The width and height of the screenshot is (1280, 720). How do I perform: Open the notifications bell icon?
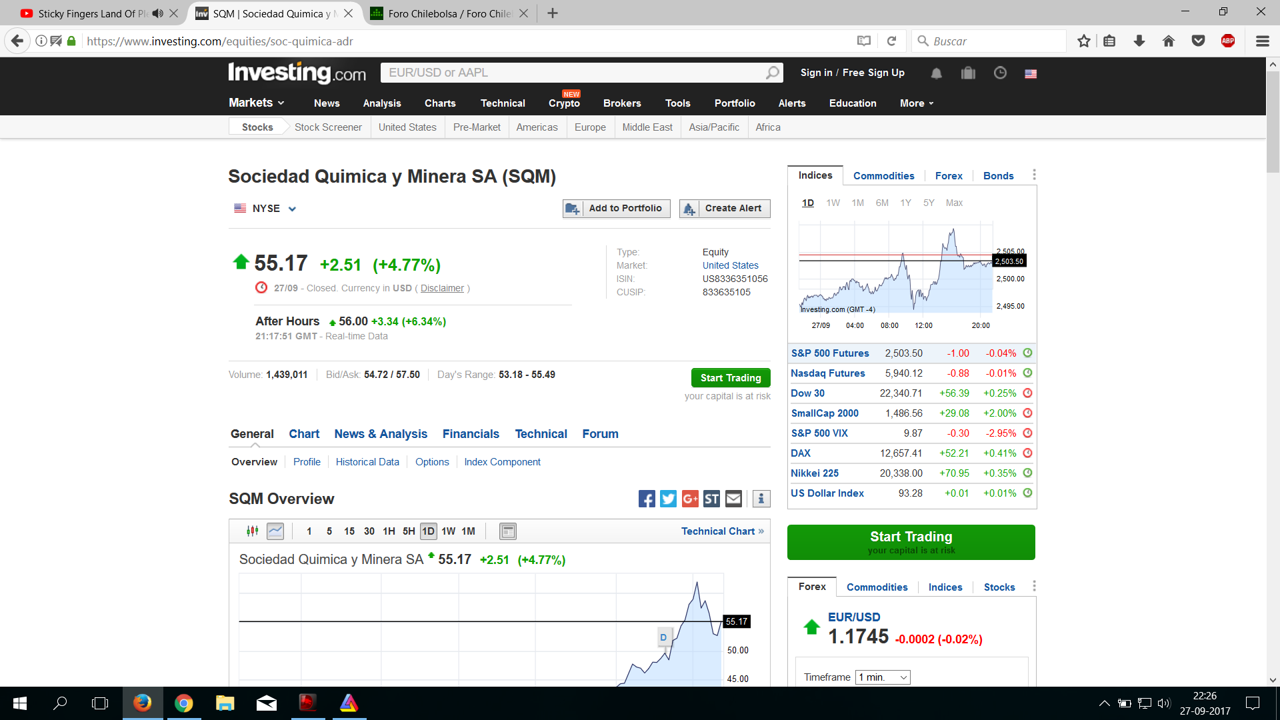(x=937, y=73)
